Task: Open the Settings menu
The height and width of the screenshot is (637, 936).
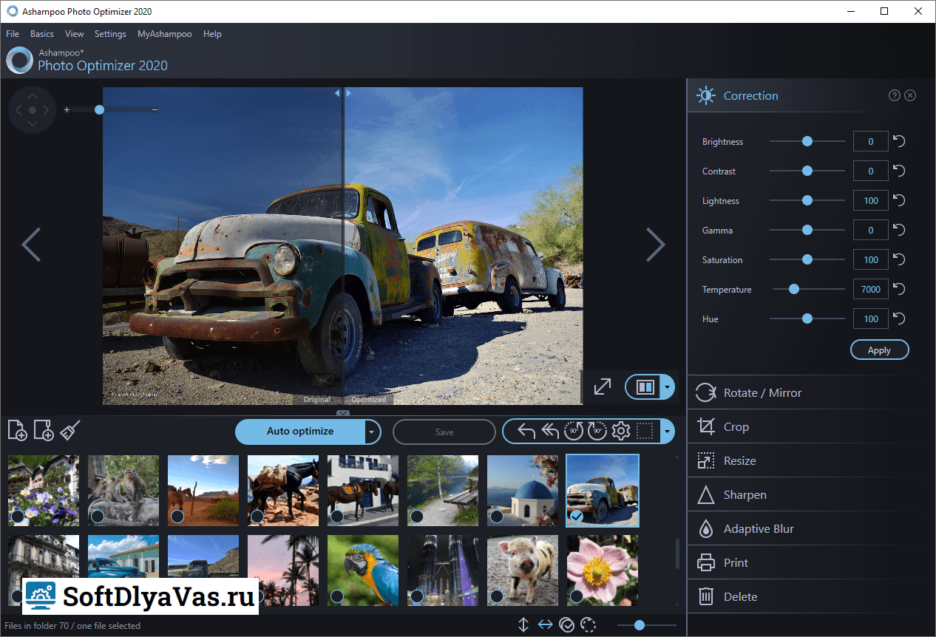Action: coord(110,34)
